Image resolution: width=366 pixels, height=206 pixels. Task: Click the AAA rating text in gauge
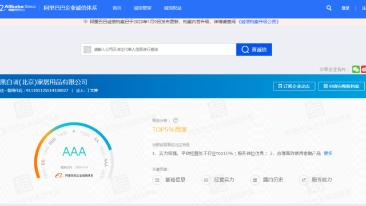(74, 152)
